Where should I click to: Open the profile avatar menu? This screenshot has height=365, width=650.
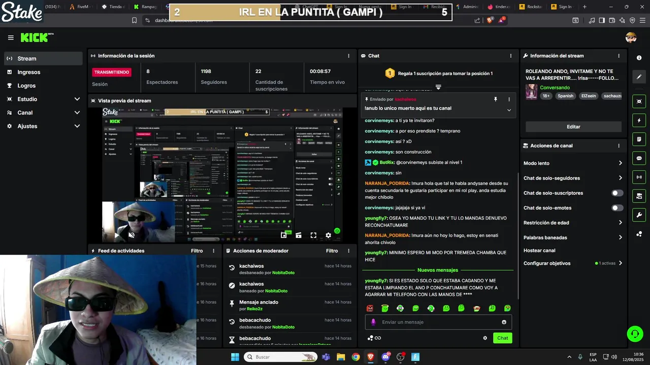tap(631, 38)
